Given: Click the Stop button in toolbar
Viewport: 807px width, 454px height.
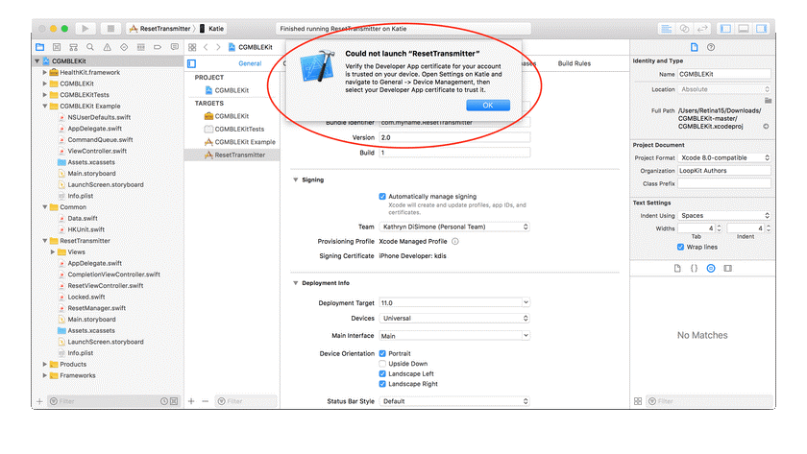Looking at the screenshot, I should coord(110,28).
